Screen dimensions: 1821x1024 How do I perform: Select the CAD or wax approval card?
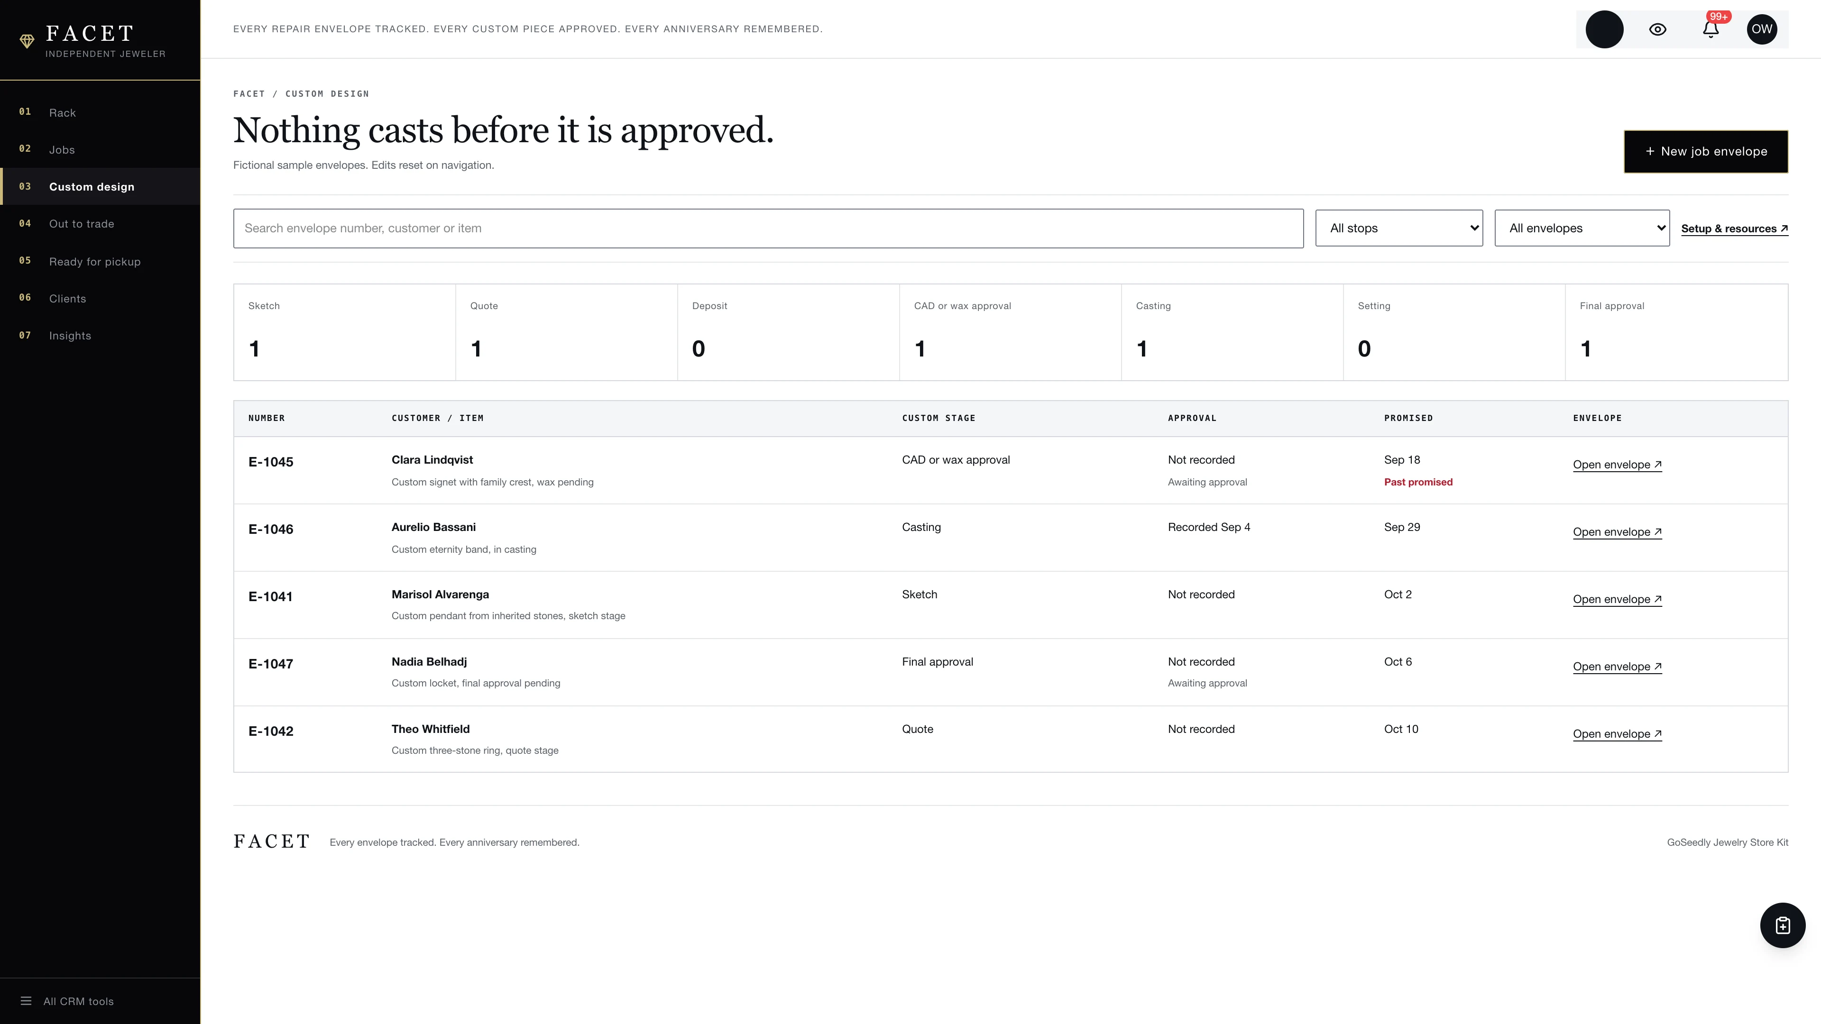(x=1011, y=332)
